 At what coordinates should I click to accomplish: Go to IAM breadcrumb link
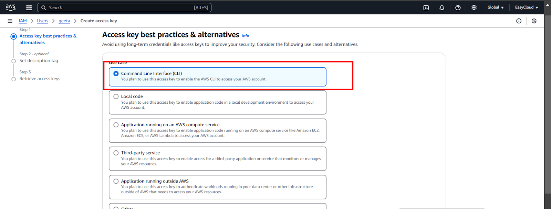[23, 21]
